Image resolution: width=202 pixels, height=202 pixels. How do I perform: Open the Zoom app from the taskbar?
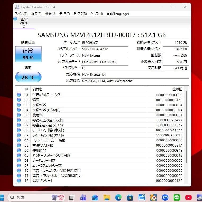point(165,197)
